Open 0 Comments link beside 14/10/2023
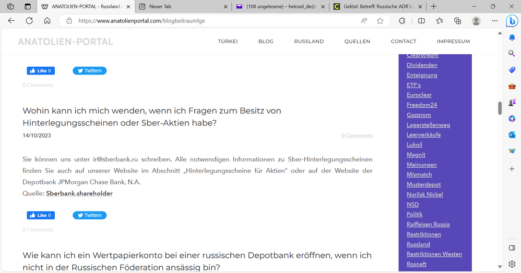521x273 pixels. pyautogui.click(x=357, y=135)
